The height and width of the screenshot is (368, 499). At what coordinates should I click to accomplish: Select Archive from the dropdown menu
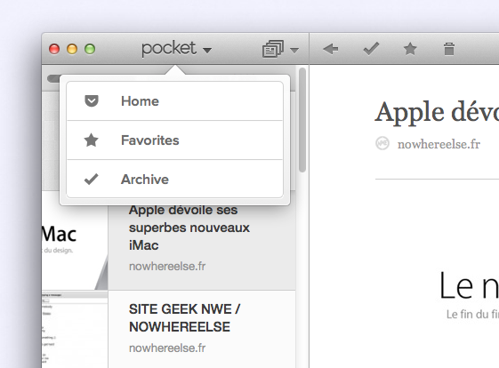174,179
